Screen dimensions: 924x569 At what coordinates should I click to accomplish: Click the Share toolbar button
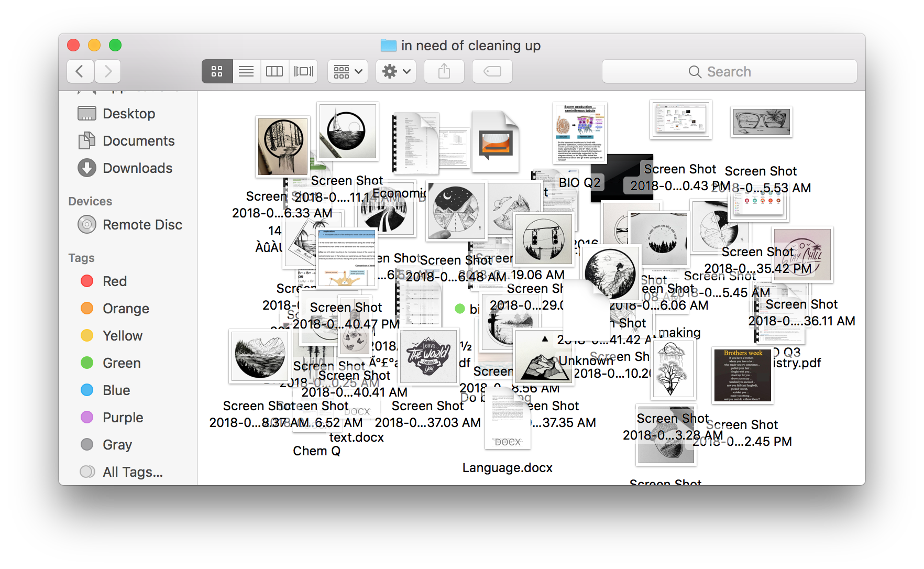click(444, 71)
